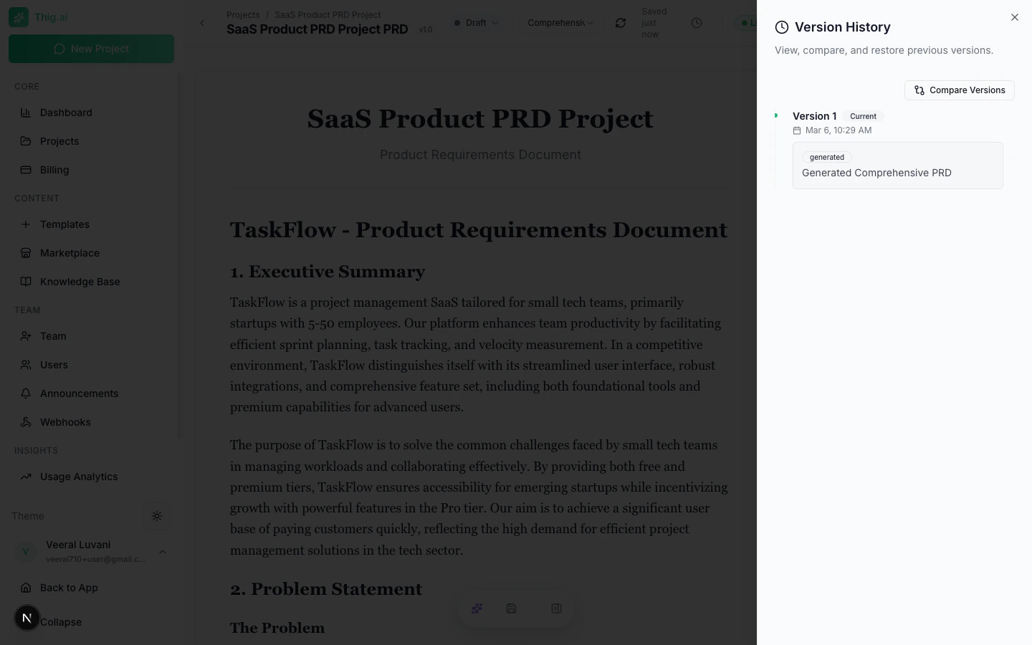1032x645 pixels.
Task: Select Announcements in sidebar menu
Action: 91,393
